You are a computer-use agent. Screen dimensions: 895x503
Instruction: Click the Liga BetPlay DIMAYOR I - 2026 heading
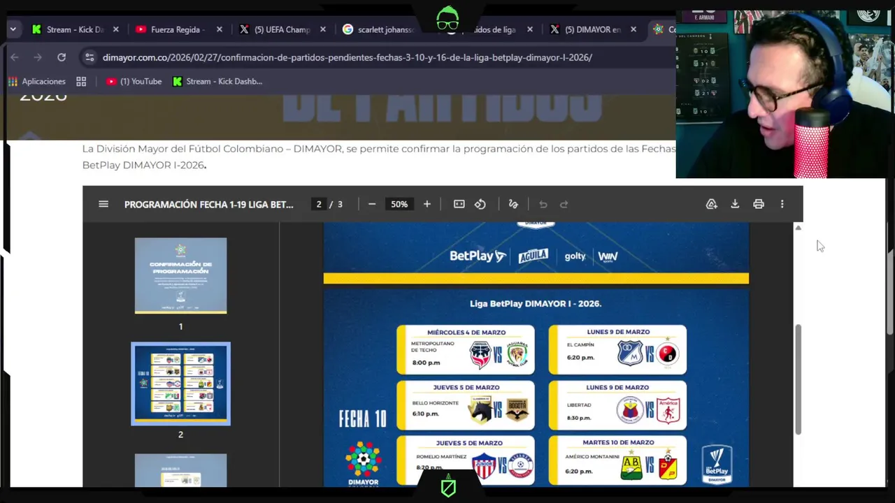pyautogui.click(x=536, y=304)
